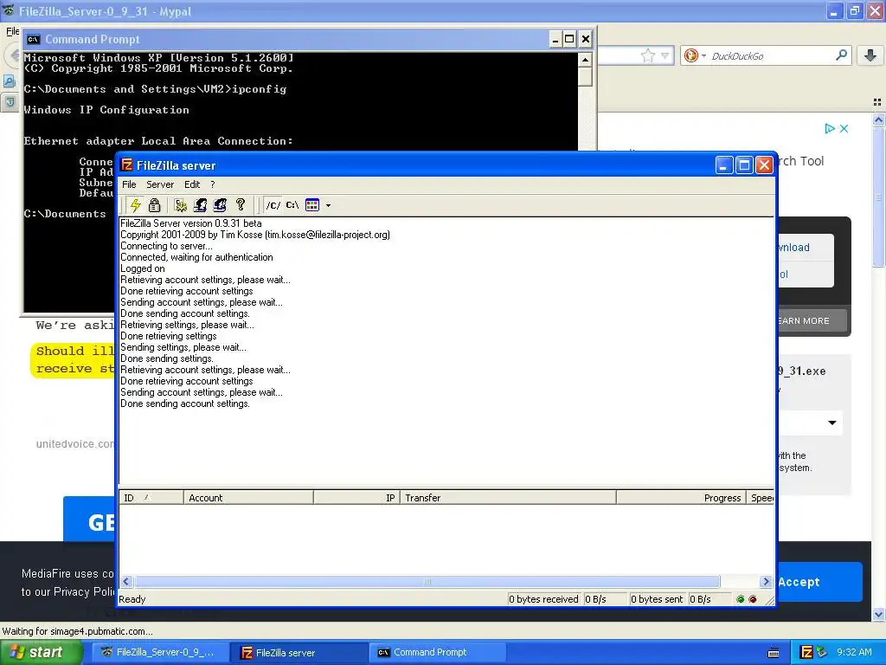
Task: Click the IP column header
Action: [x=357, y=498]
